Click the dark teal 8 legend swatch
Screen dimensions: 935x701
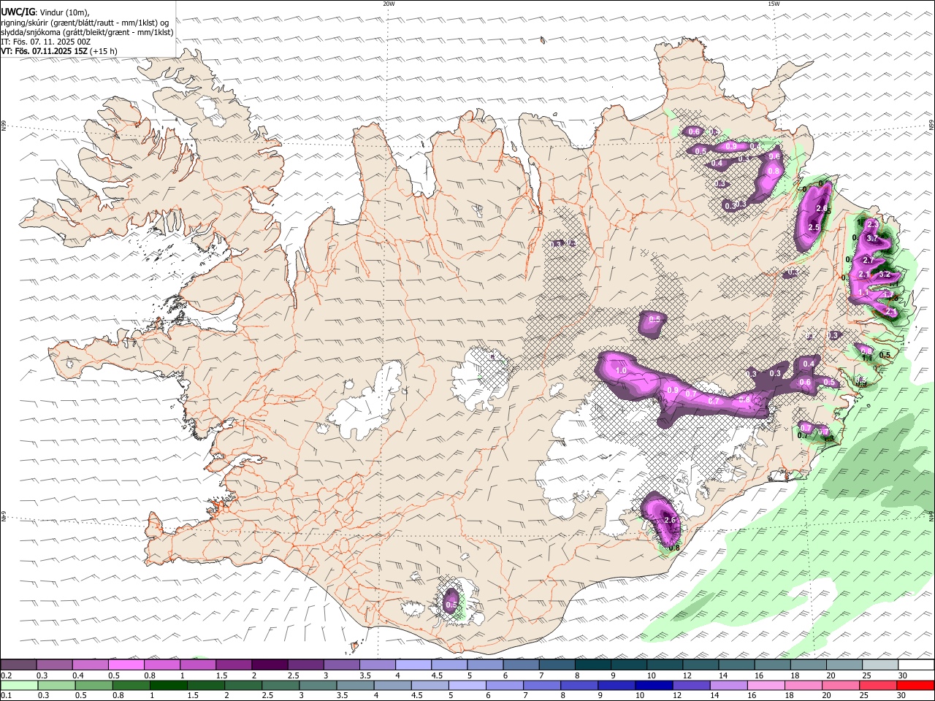click(592, 664)
